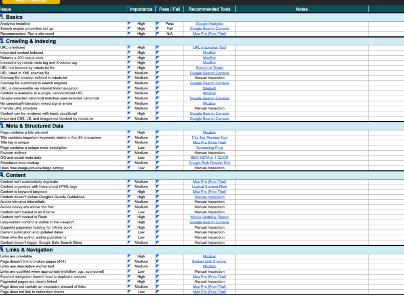Select the 'Favicon defined' issue cell
Viewport: 404px width, 303px height.
click(63, 153)
